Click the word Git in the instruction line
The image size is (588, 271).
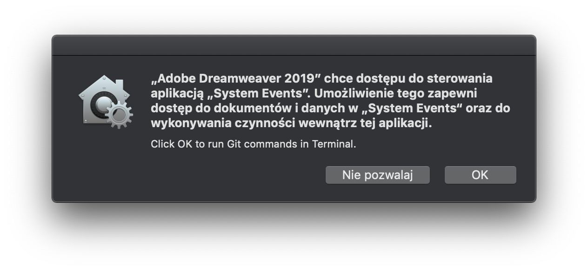tap(235, 145)
